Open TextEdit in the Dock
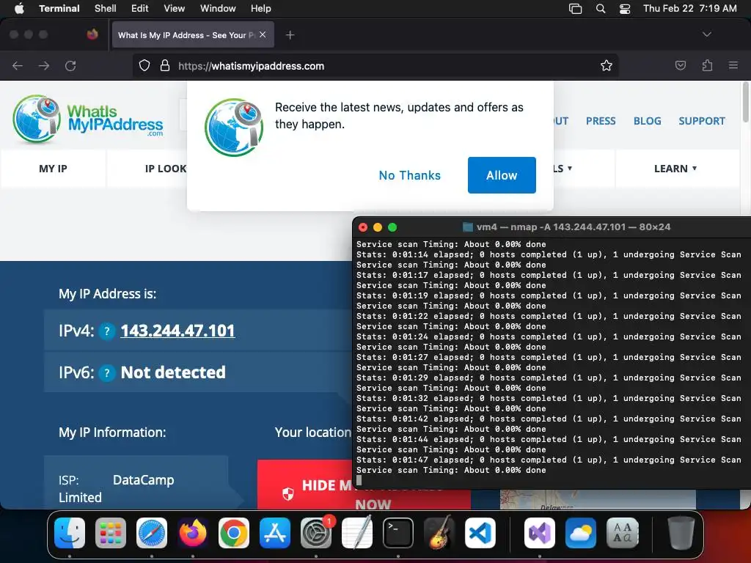This screenshot has width=751, height=563. [x=357, y=533]
